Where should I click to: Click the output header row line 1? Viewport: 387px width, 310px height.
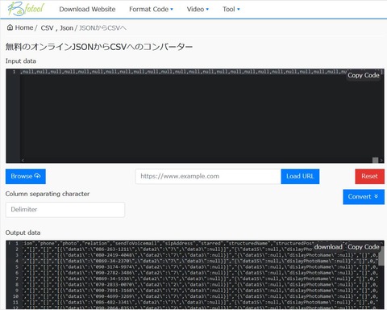pyautogui.click(x=168, y=243)
